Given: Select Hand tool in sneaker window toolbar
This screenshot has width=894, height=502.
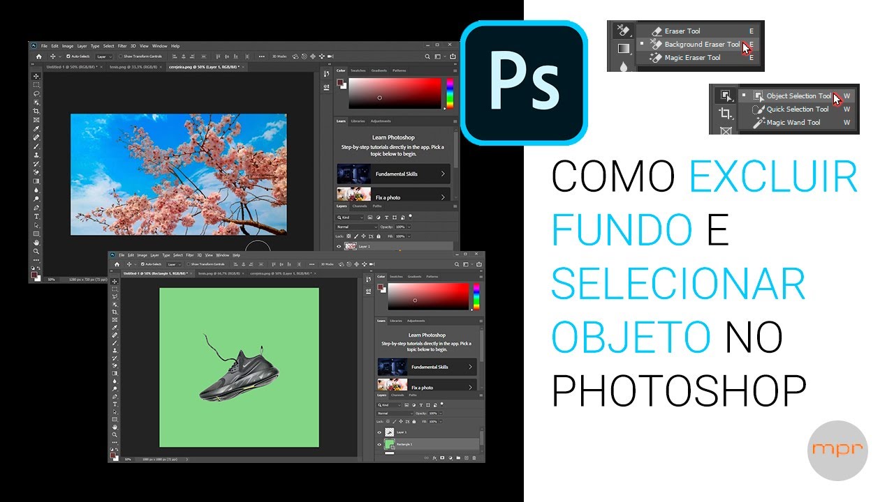Looking at the screenshot, I should pos(115,427).
